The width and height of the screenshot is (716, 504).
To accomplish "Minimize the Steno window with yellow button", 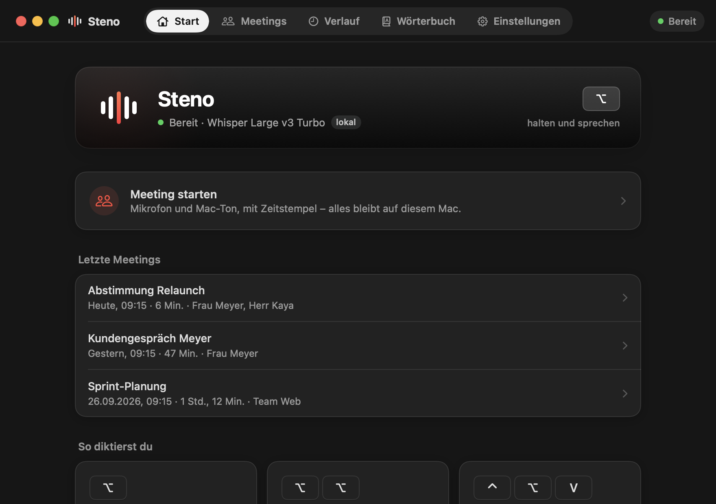I will (x=37, y=21).
